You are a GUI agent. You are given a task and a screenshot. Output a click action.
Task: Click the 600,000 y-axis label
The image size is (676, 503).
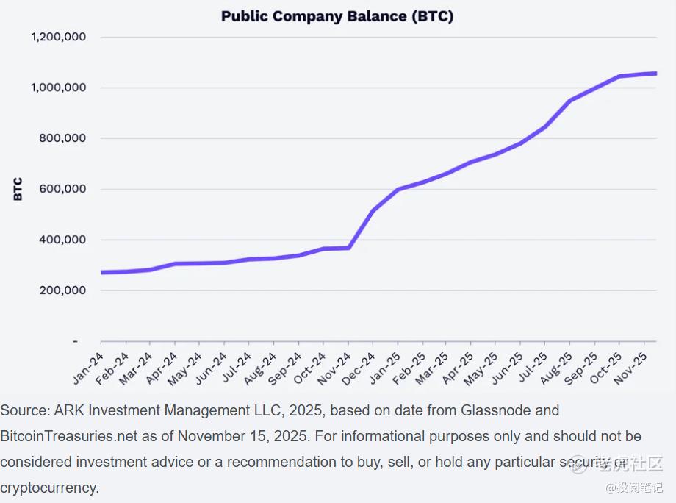click(63, 189)
